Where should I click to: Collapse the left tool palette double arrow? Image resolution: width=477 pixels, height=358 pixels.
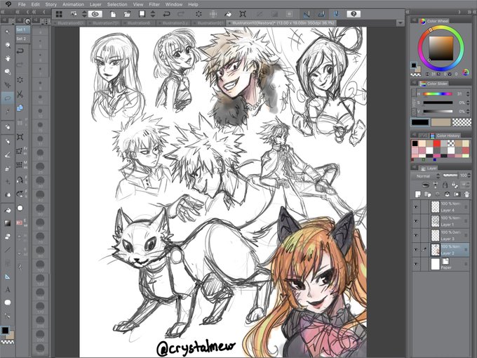[x=3, y=12]
